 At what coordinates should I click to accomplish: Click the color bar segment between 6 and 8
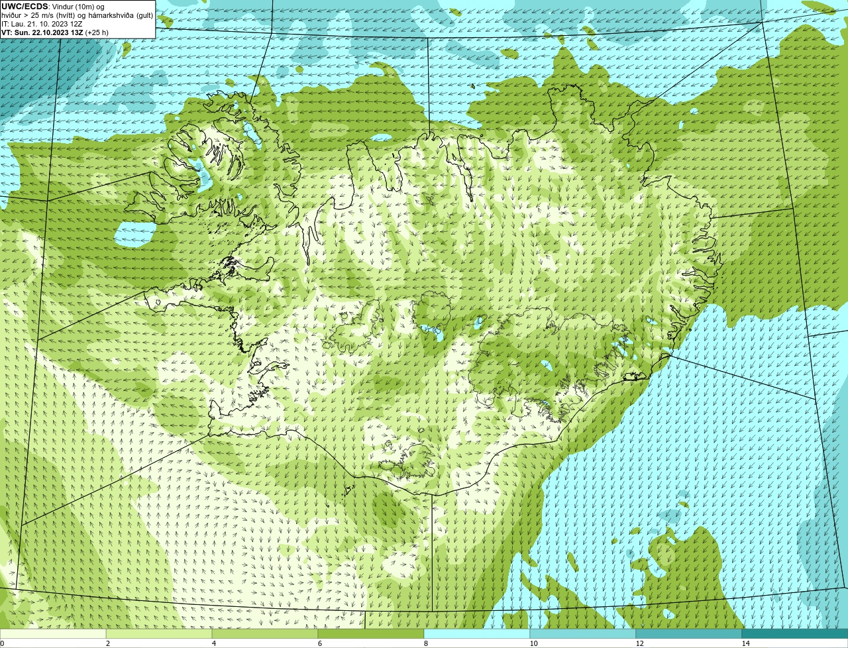click(371, 633)
